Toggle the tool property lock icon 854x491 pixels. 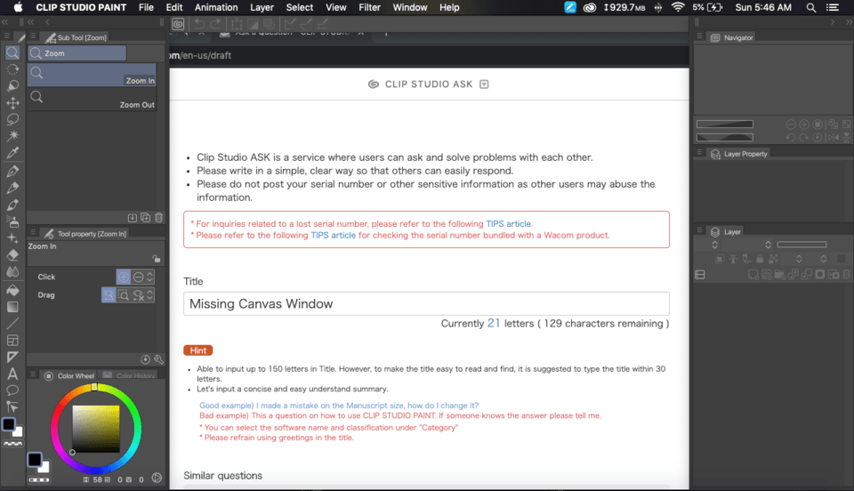[x=157, y=259]
